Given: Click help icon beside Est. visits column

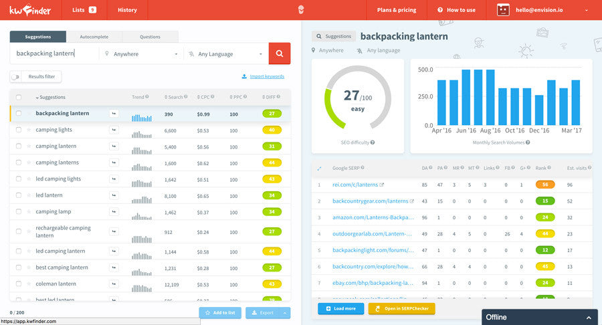Looking at the screenshot, I should coord(589,168).
